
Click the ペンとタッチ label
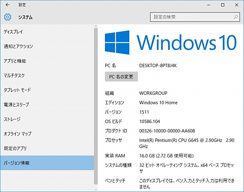115,181
